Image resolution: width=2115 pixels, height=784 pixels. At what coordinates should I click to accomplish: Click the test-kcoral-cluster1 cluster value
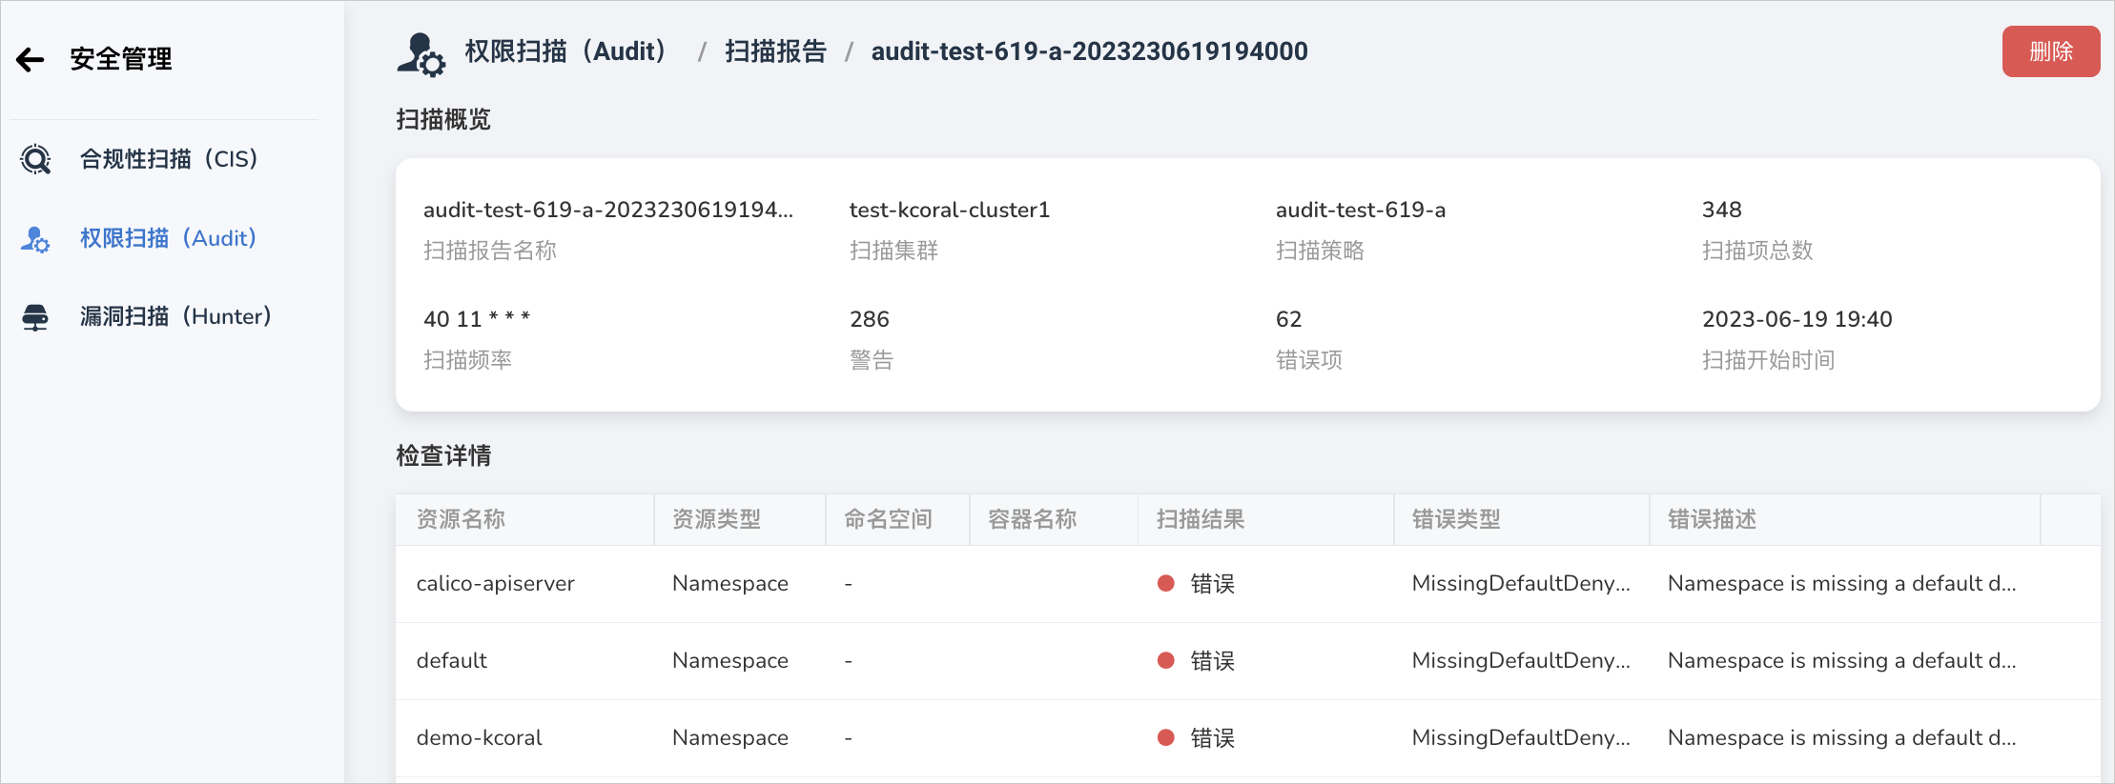950,210
